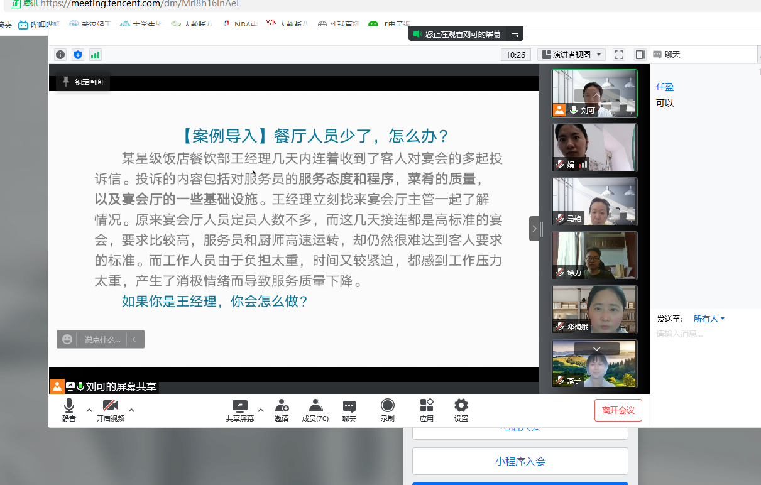Open the 所有人 recipient dropdown
The width and height of the screenshot is (761, 485).
[709, 319]
